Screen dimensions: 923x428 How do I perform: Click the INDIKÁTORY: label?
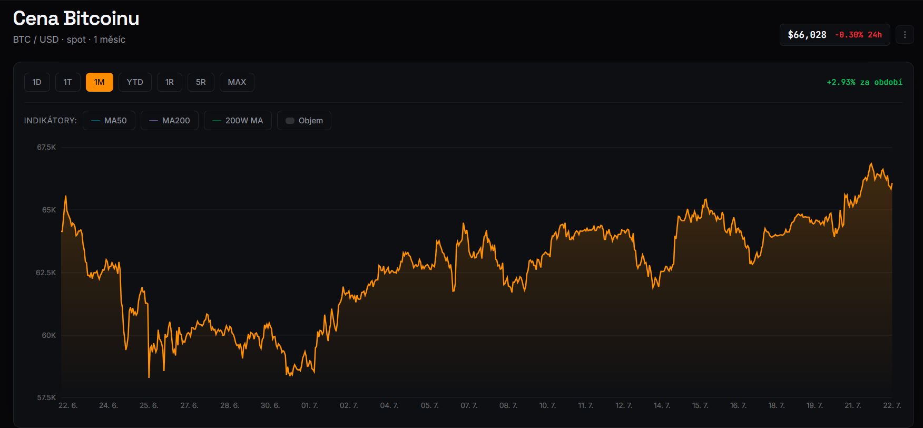coord(51,121)
